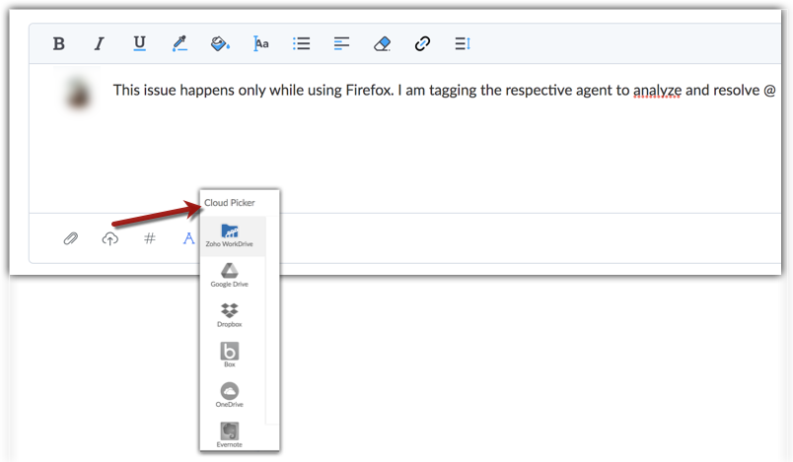The height and width of the screenshot is (462, 793).
Task: Toggle bold formatting
Action: click(58, 44)
